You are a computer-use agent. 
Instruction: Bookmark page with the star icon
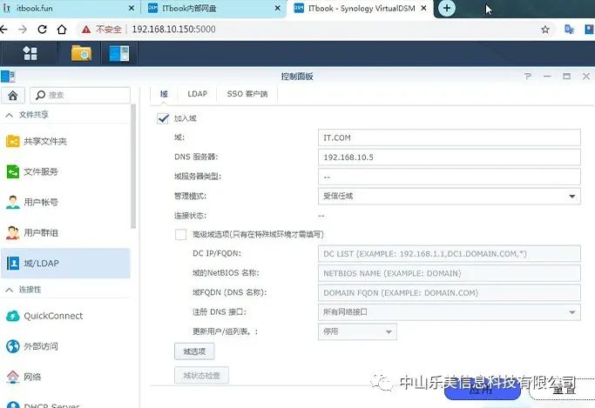pyautogui.click(x=545, y=30)
